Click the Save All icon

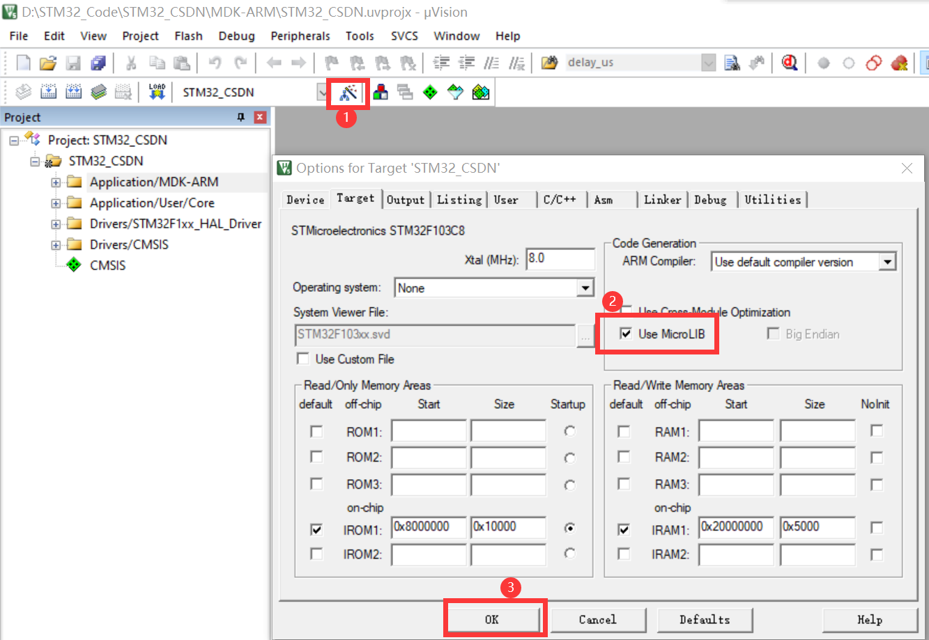pyautogui.click(x=98, y=63)
